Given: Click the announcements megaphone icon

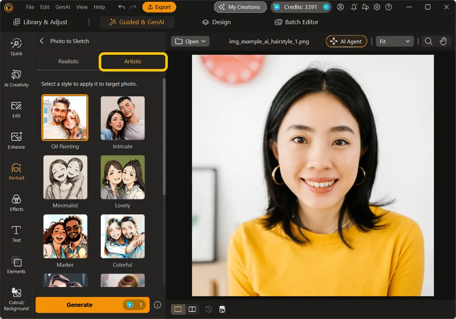Looking at the screenshot, I should click(x=365, y=7).
